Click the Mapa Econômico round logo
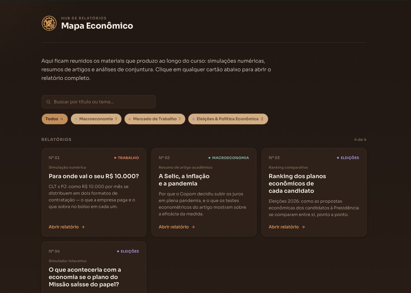 [x=49, y=23]
